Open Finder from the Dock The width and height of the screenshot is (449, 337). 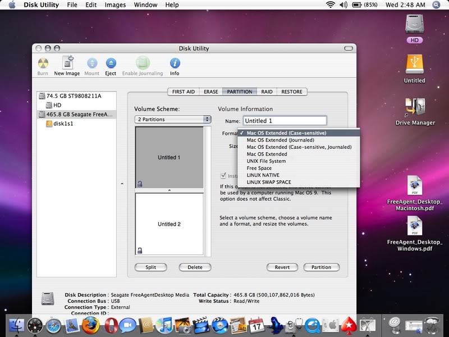point(17,326)
